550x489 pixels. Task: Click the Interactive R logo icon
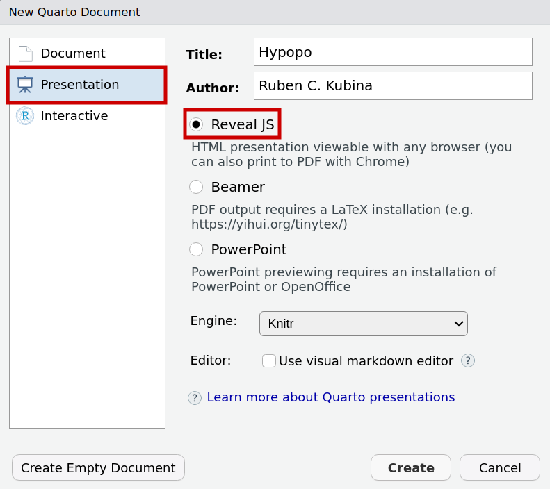click(x=25, y=116)
